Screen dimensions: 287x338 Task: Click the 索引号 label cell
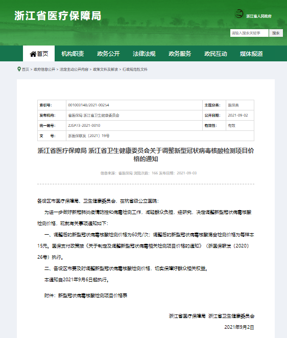click(x=52, y=105)
